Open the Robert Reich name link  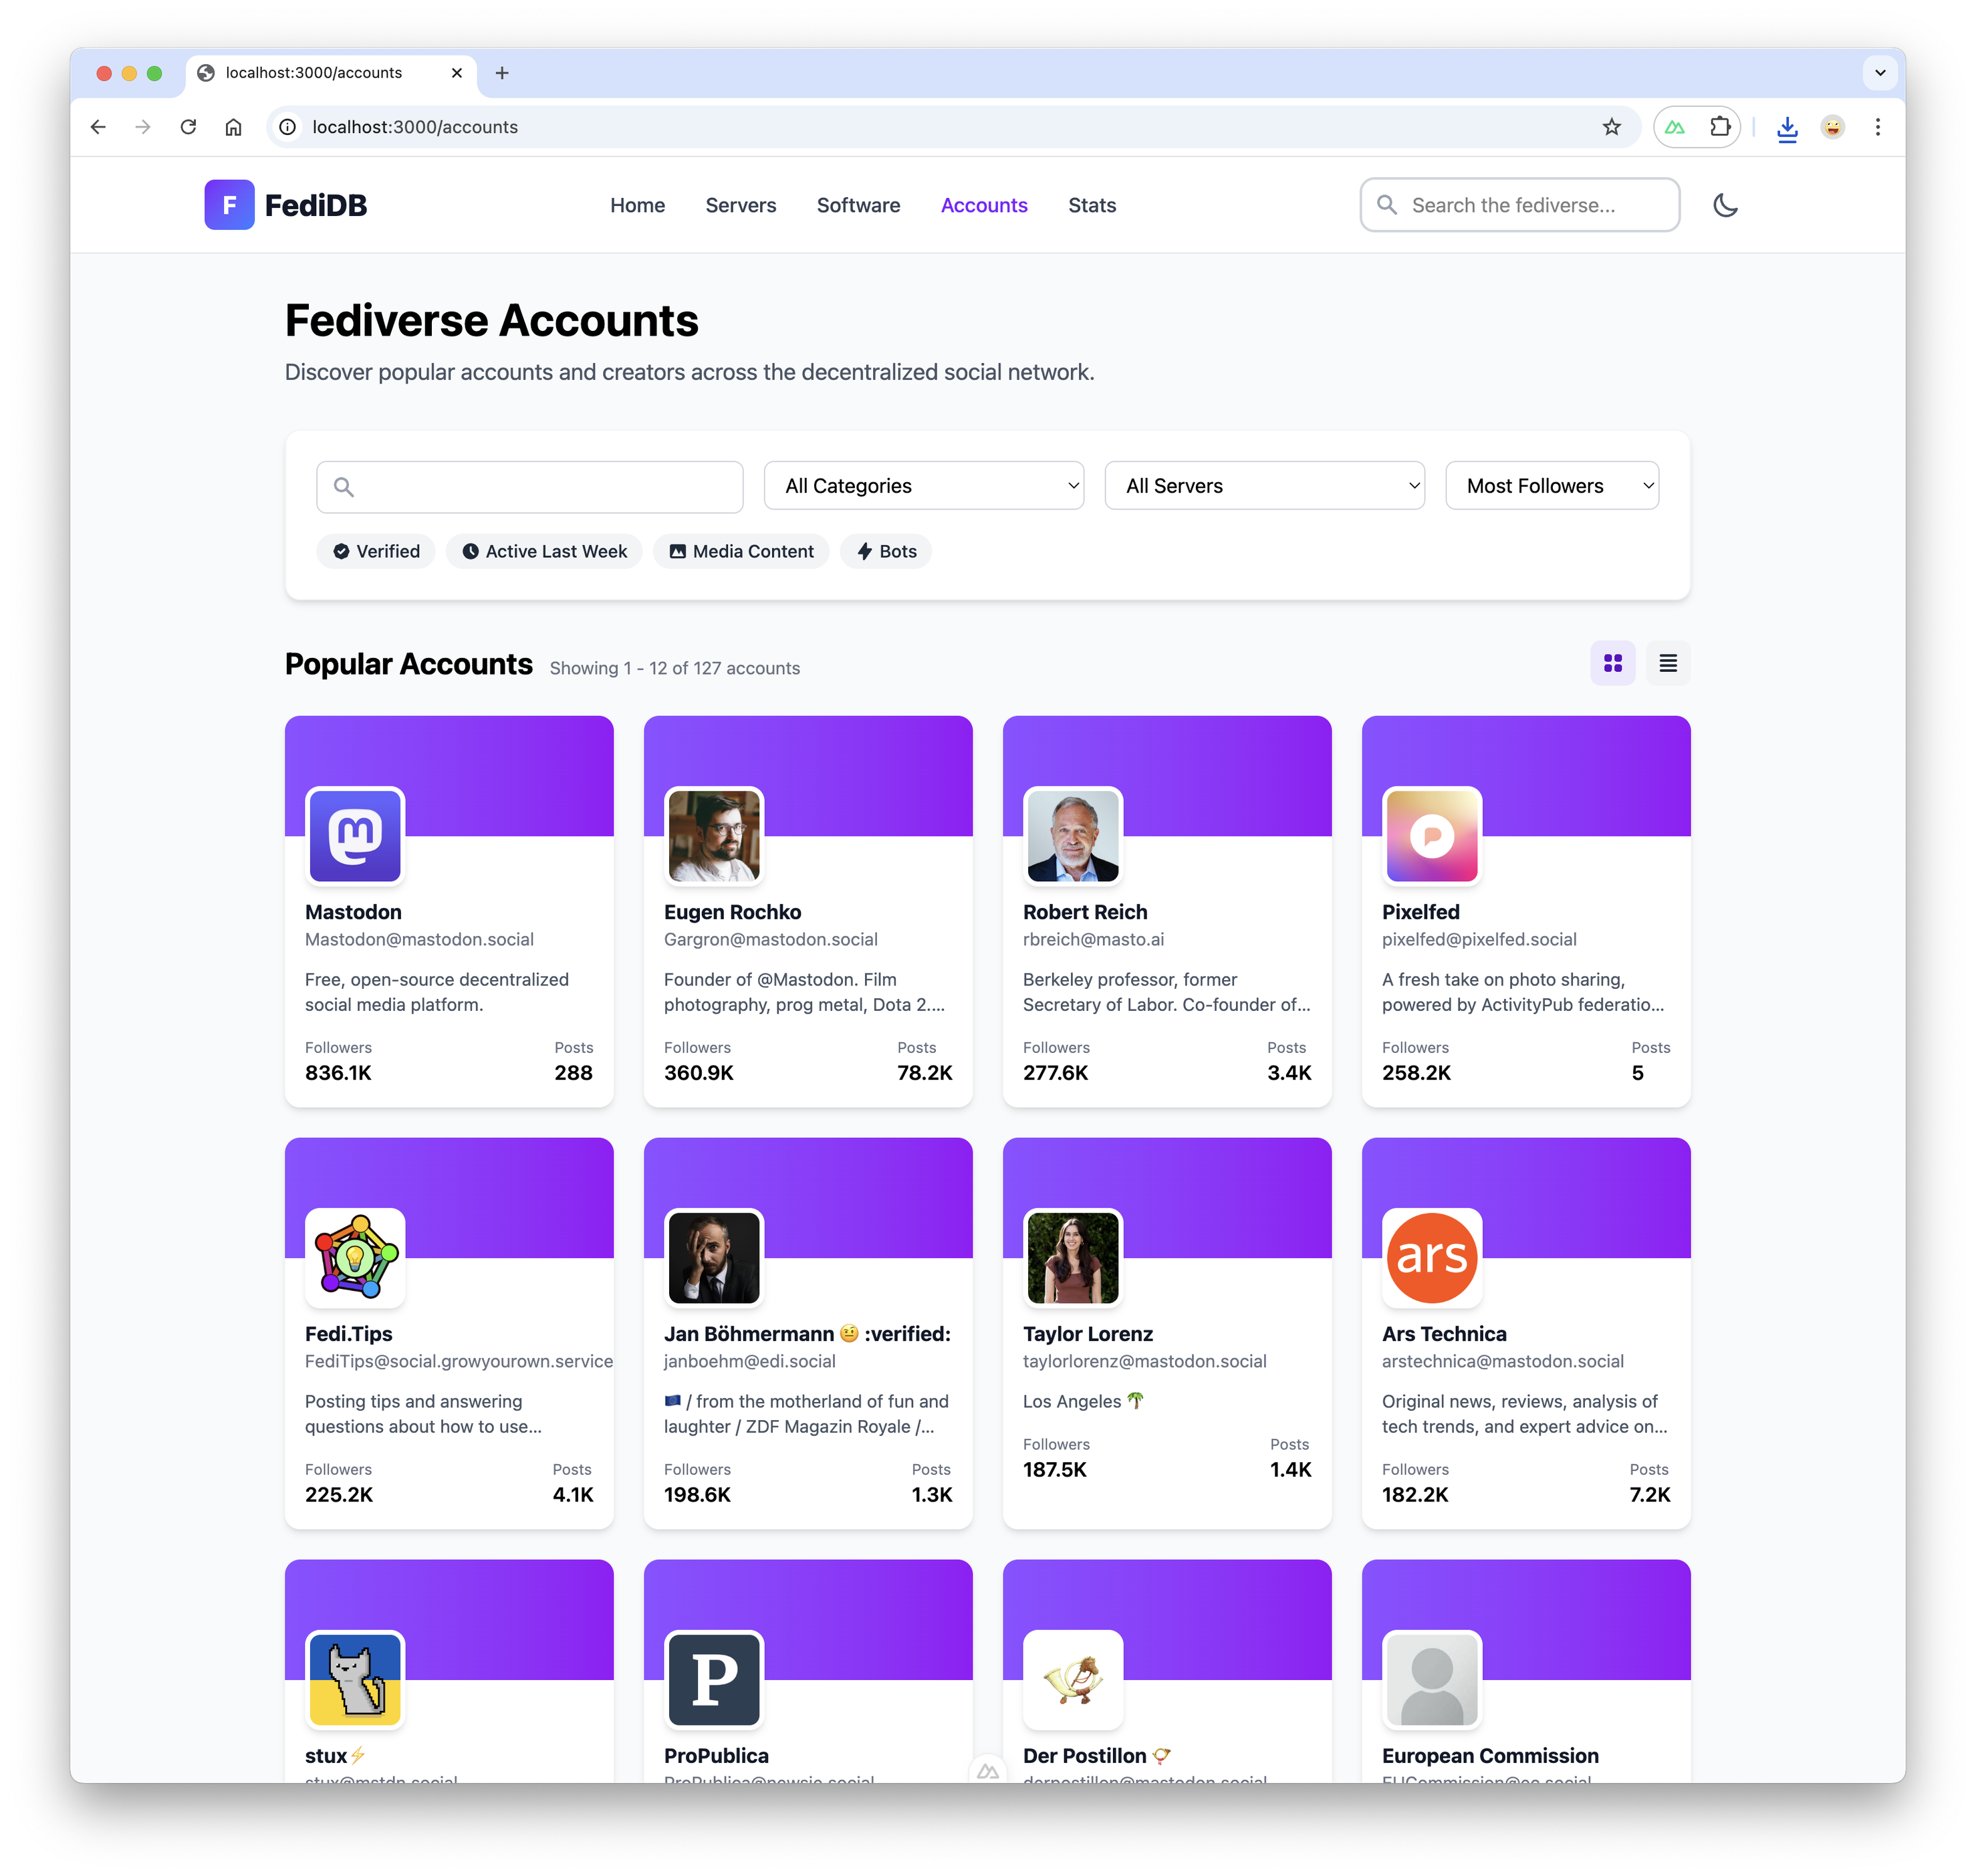coord(1085,912)
